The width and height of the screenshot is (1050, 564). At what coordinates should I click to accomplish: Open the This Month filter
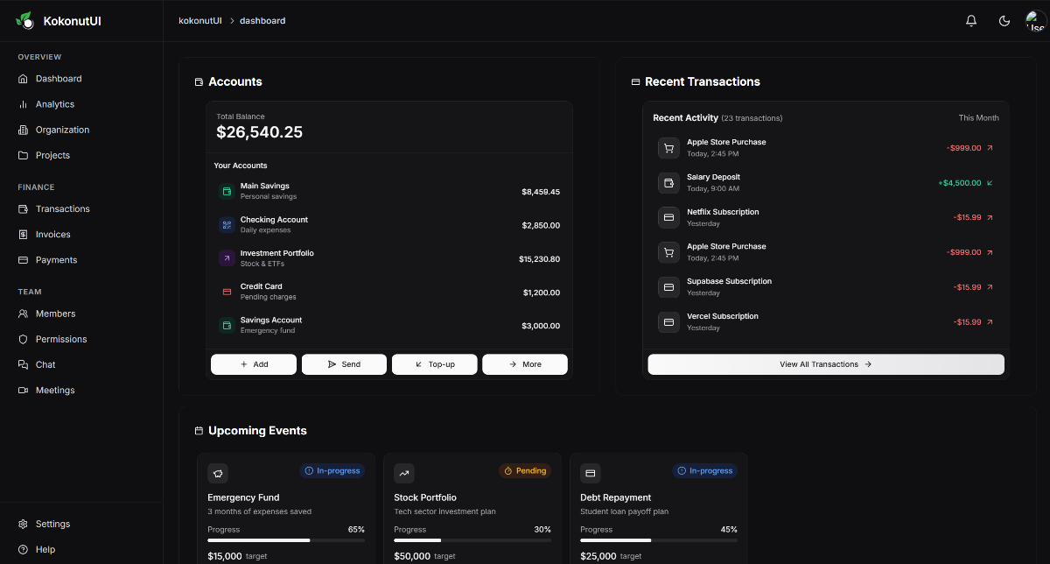coord(978,116)
